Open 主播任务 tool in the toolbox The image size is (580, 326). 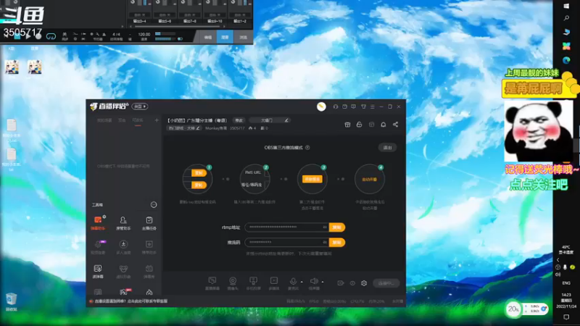(x=149, y=223)
